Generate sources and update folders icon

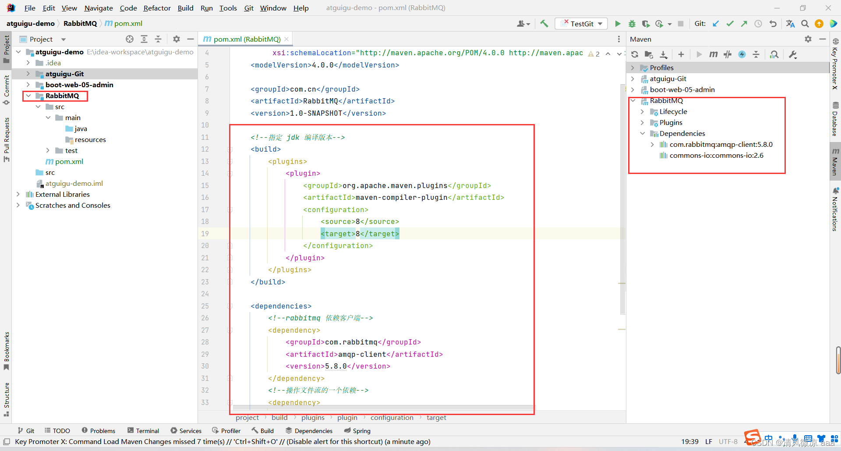coord(649,54)
